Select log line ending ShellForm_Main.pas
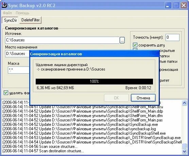Viewport: 189px width, 156px height. (83, 120)
